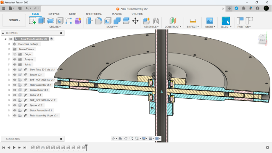This screenshot has height=153, width=272.
Task: Expand the Rotor Assembly v5:1 node
Action: coord(9,85)
